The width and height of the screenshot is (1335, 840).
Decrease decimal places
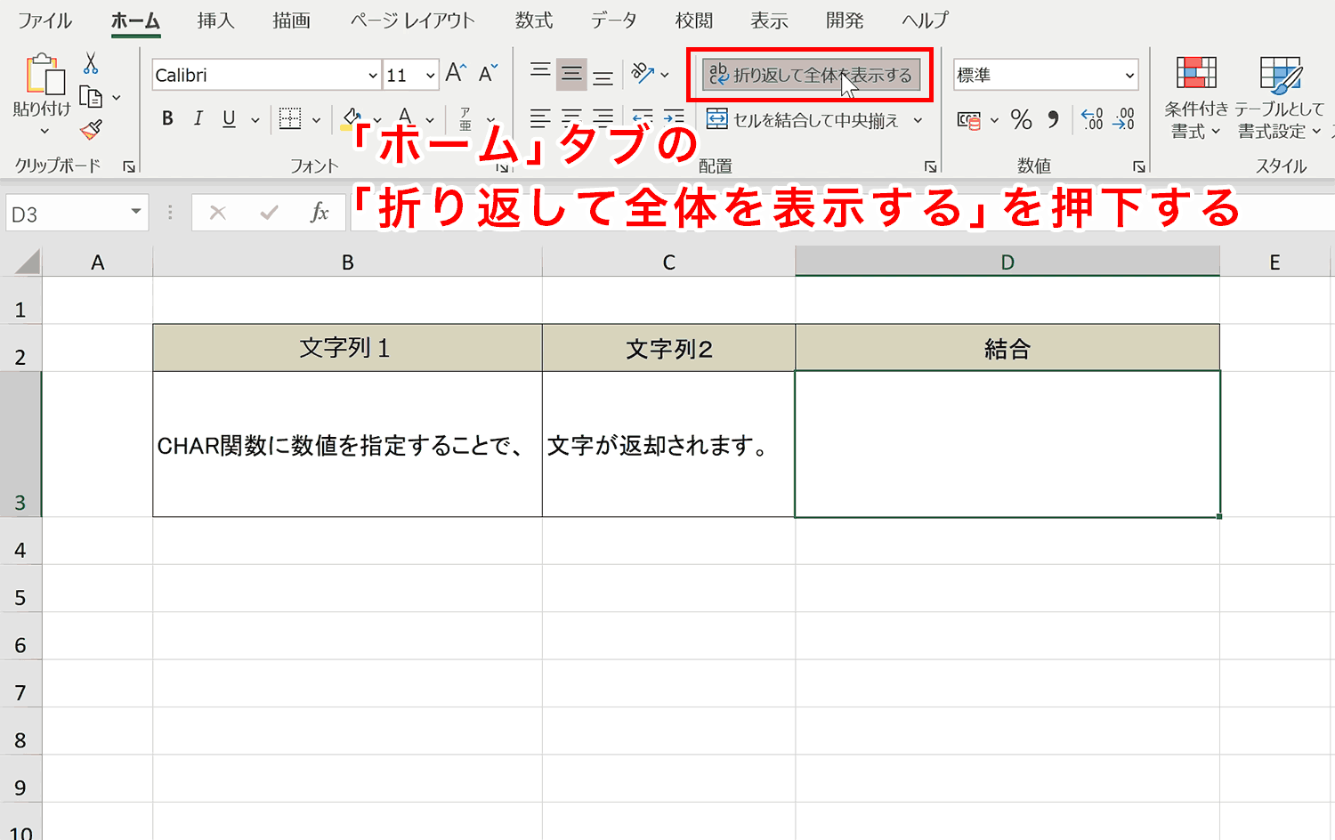1124,119
